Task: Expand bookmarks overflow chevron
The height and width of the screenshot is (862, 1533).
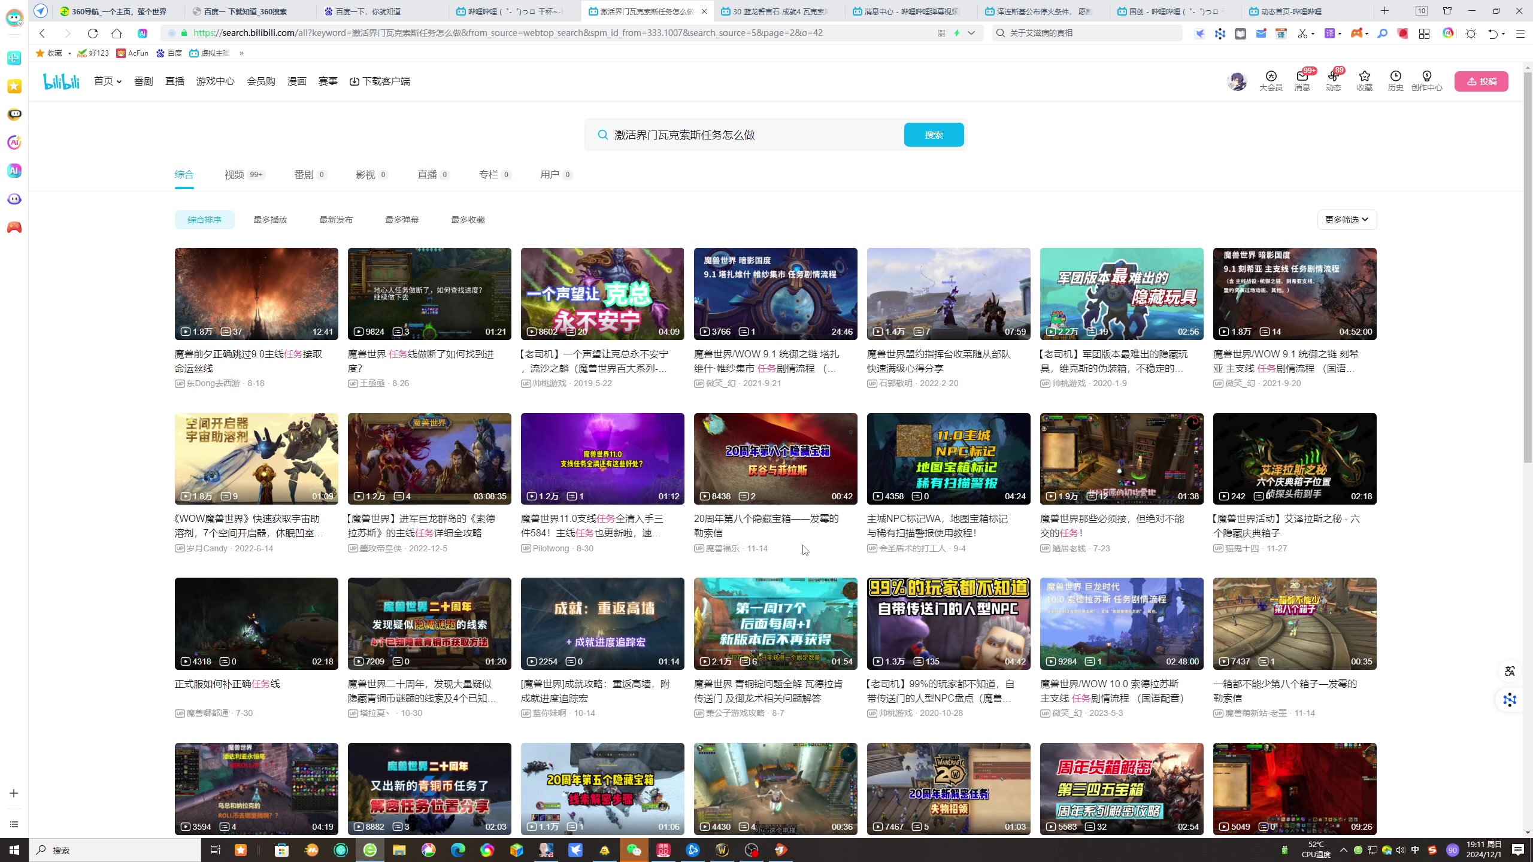Action: [x=241, y=53]
